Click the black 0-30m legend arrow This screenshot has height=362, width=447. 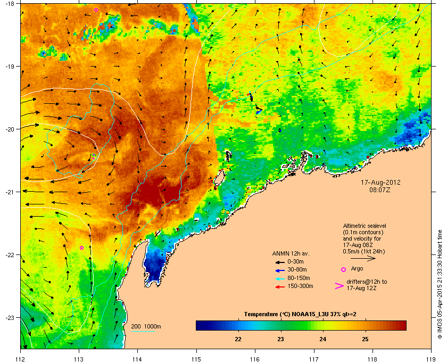(x=280, y=262)
